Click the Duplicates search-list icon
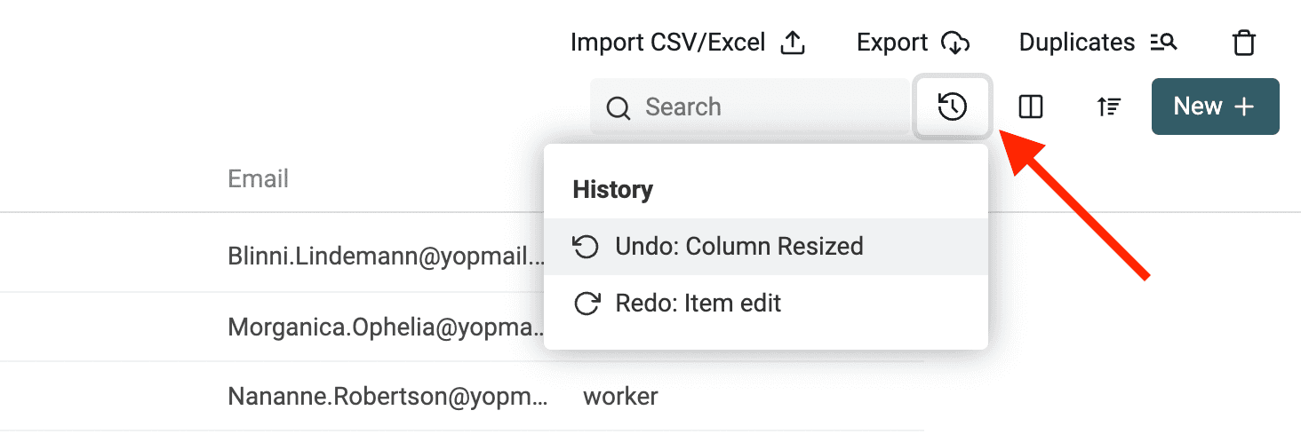This screenshot has height=442, width=1301. click(x=1163, y=42)
